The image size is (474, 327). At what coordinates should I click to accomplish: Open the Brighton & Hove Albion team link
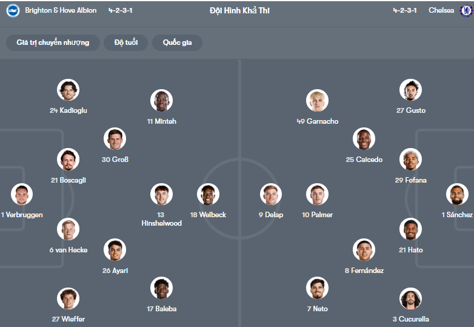pos(61,10)
